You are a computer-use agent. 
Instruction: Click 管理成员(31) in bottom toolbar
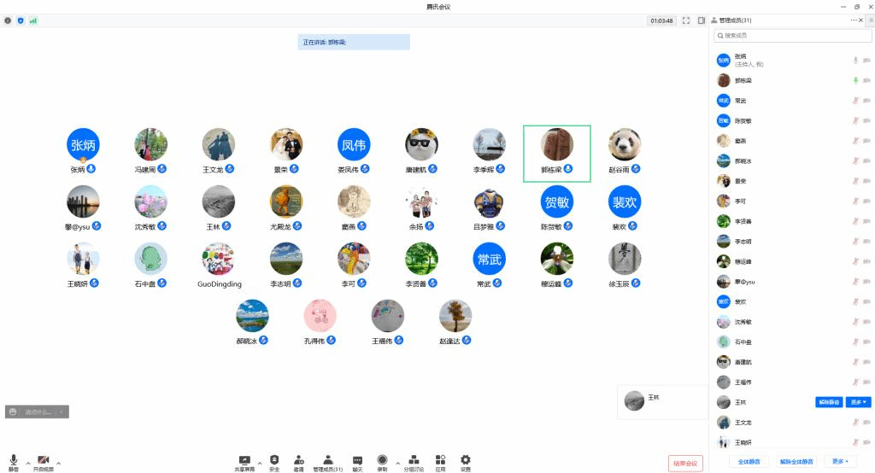coord(327,461)
